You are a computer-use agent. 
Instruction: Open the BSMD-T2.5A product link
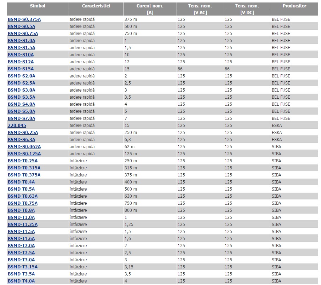click(21, 253)
